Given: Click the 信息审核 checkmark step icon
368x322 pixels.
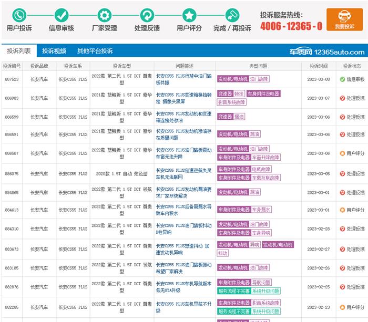Looking at the screenshot, I should click(62, 15).
